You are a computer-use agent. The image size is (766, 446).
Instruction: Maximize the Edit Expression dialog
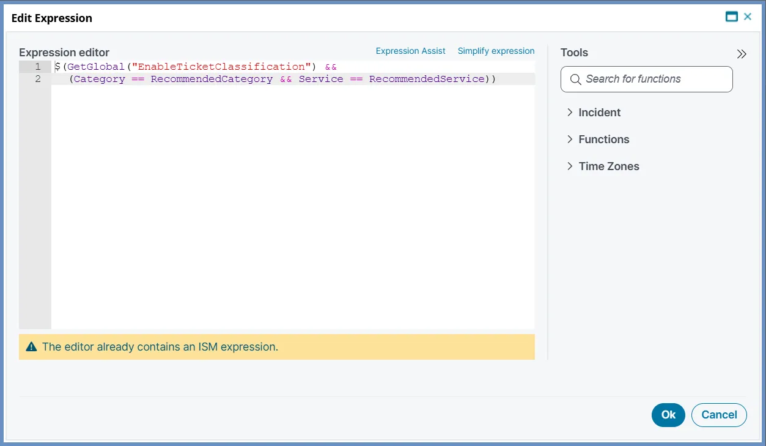[731, 17]
